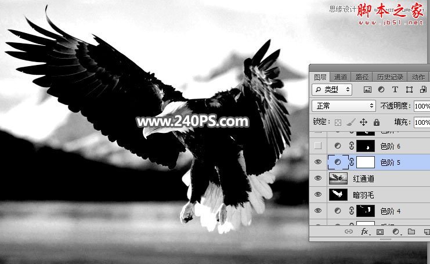430x264 pixels.
Task: Click the 填充 fill value field
Action: [422, 122]
